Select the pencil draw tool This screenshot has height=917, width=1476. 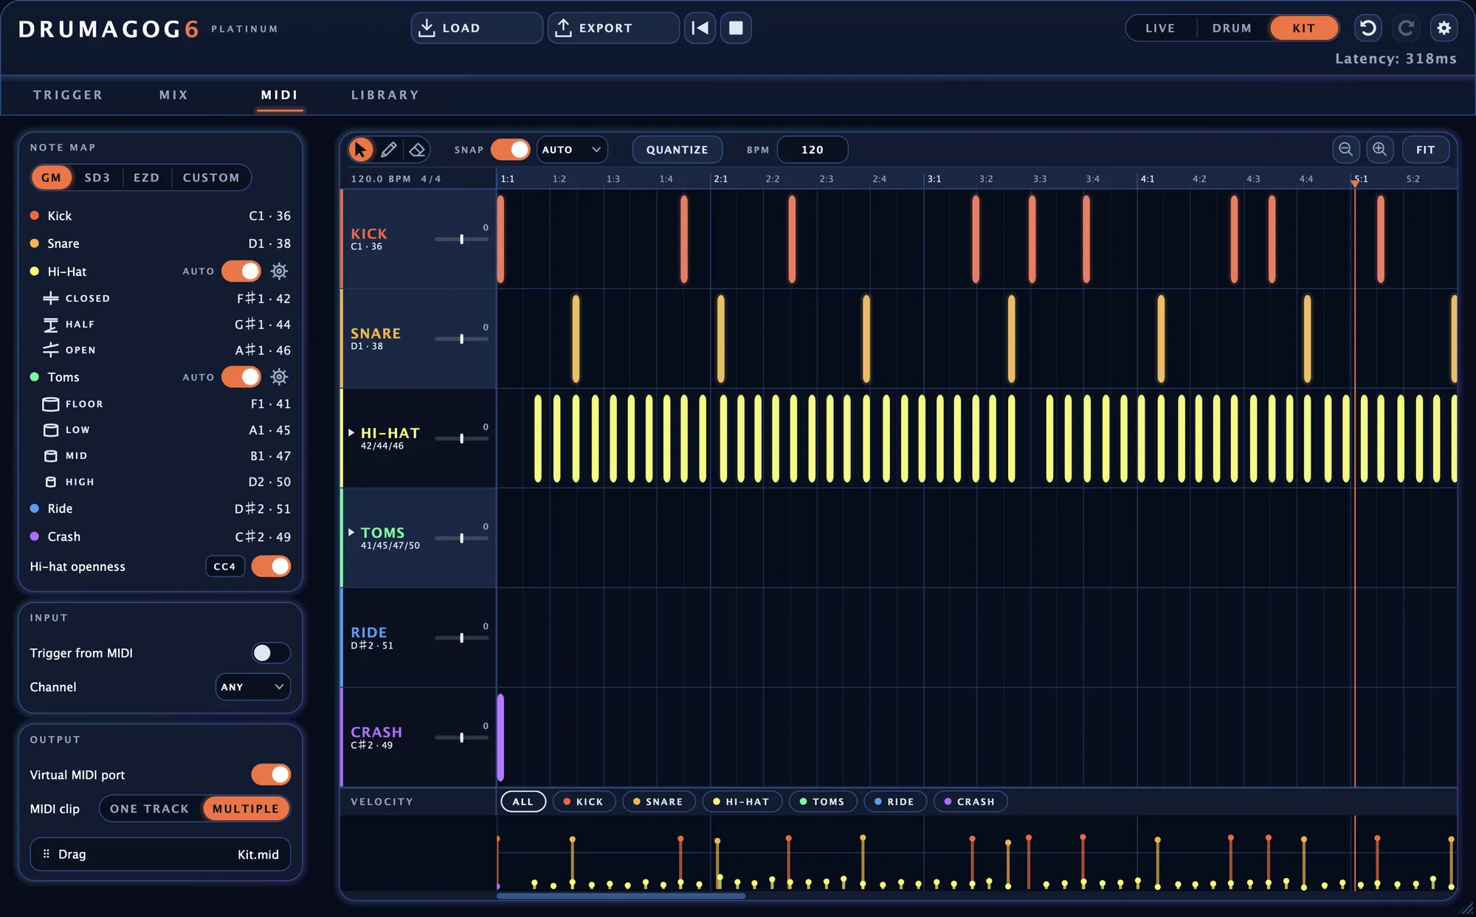(x=389, y=150)
